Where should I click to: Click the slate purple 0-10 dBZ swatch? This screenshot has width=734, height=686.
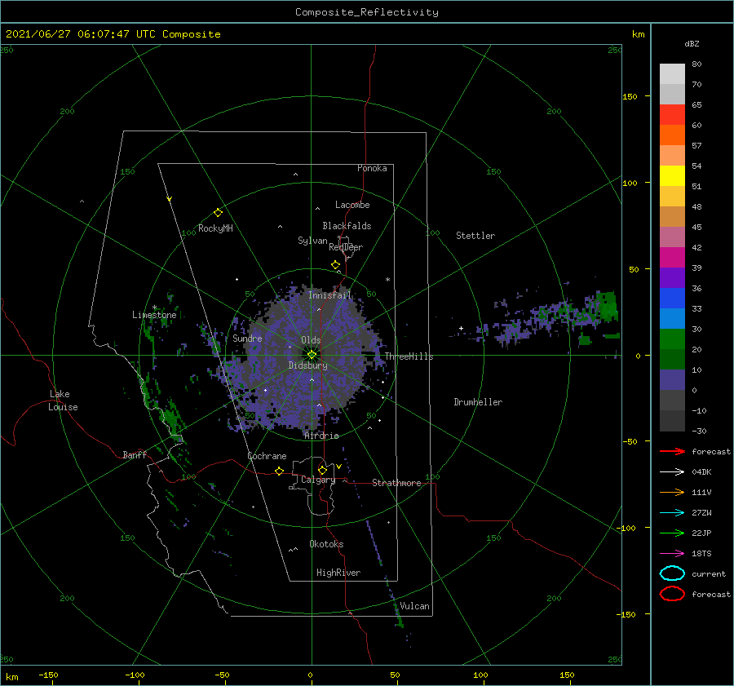(x=672, y=380)
